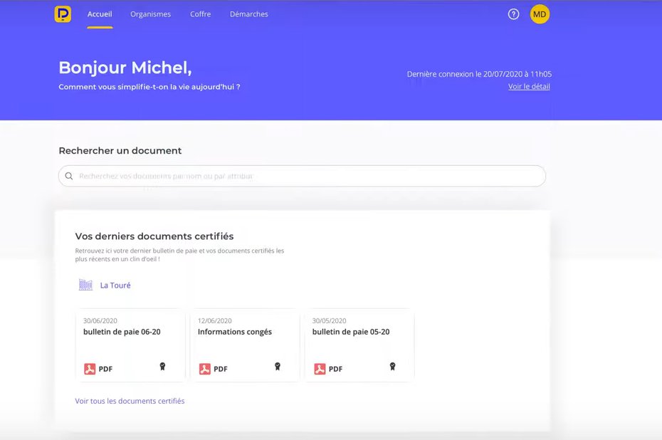Open the MD profile avatar
662x440 pixels.
[x=540, y=13]
